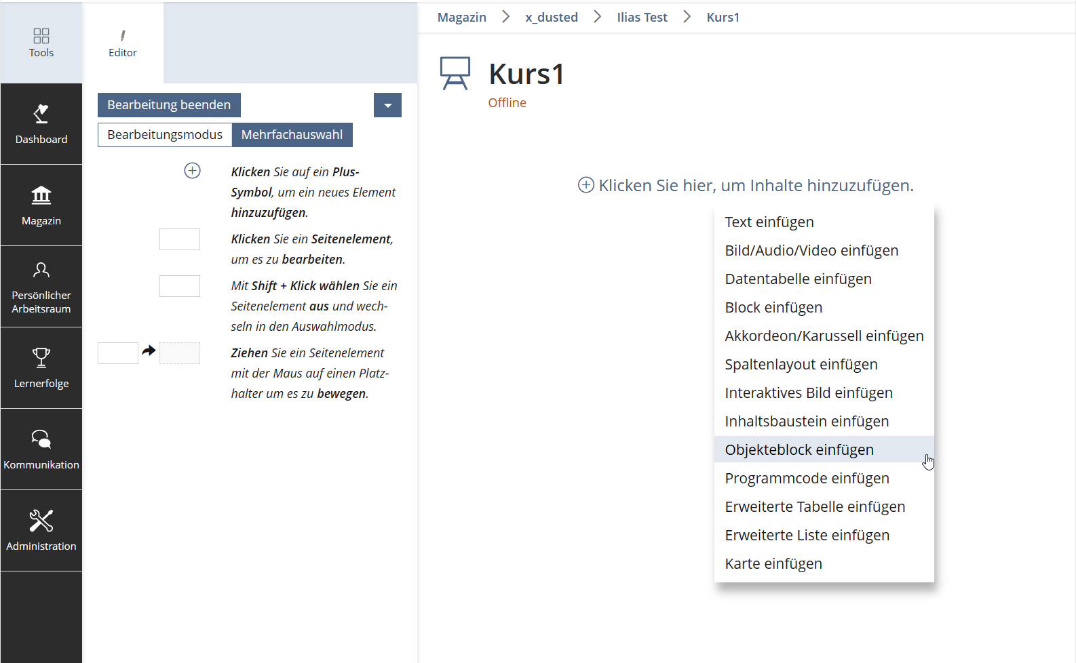Select the Editor tool icon
Viewport: 1076px width, 663px height.
[x=123, y=37]
